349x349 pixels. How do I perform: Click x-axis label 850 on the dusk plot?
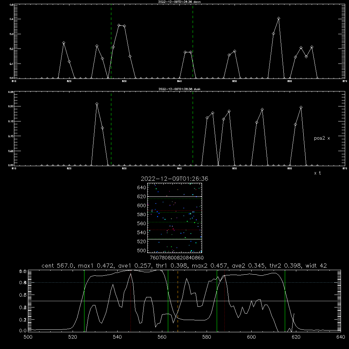235,169
